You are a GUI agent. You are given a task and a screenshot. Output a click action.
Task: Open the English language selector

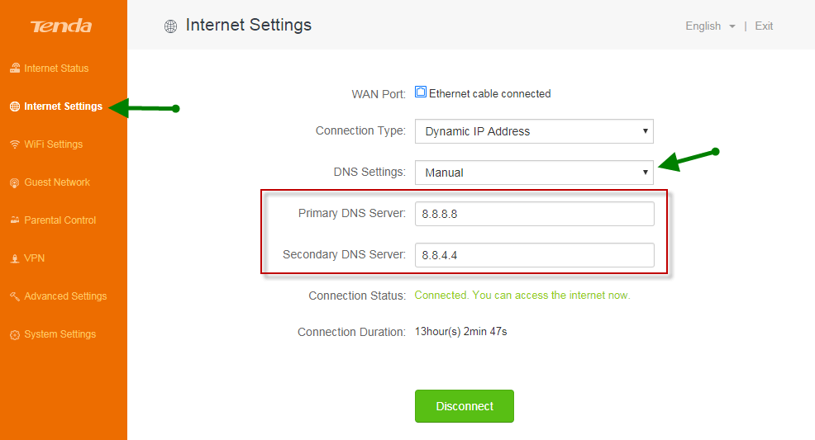(710, 26)
